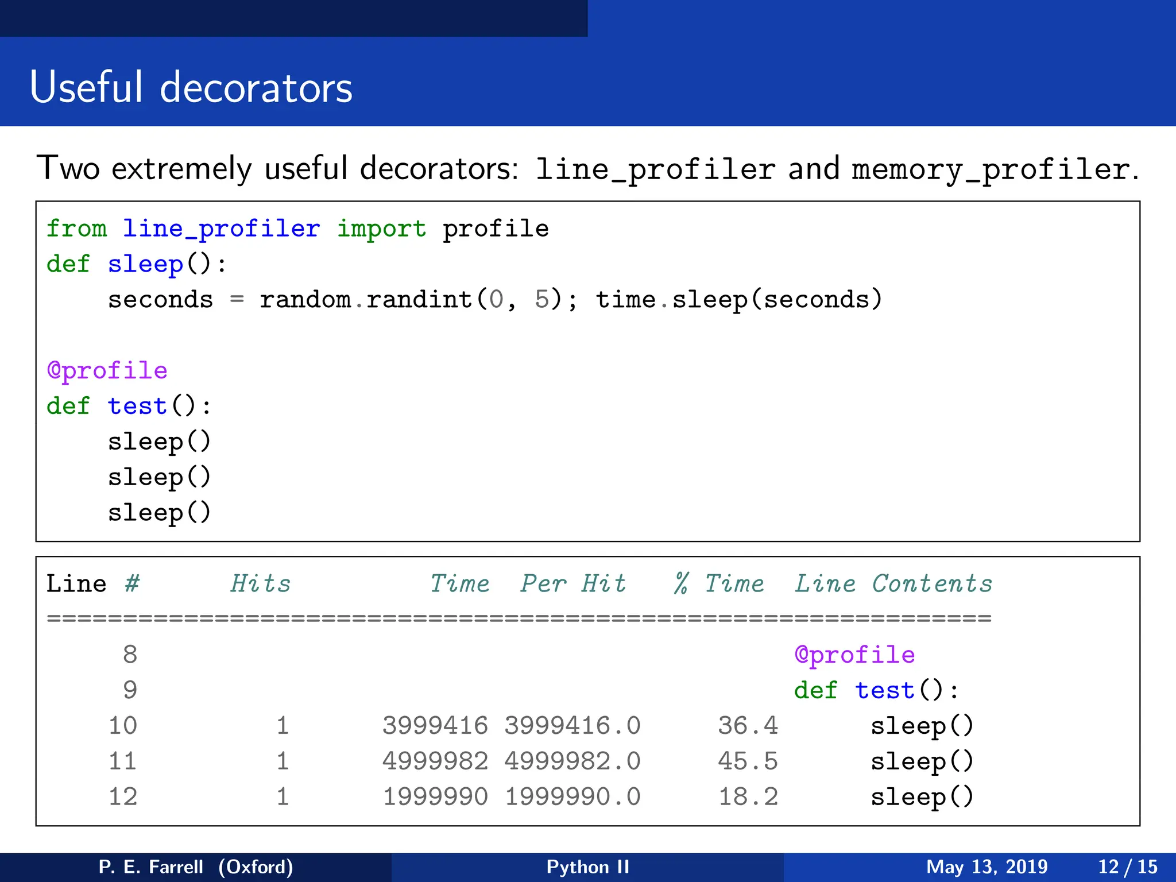Viewport: 1176px width, 882px height.
Task: Click the 45.5 percent time value
Action: pyautogui.click(x=748, y=761)
